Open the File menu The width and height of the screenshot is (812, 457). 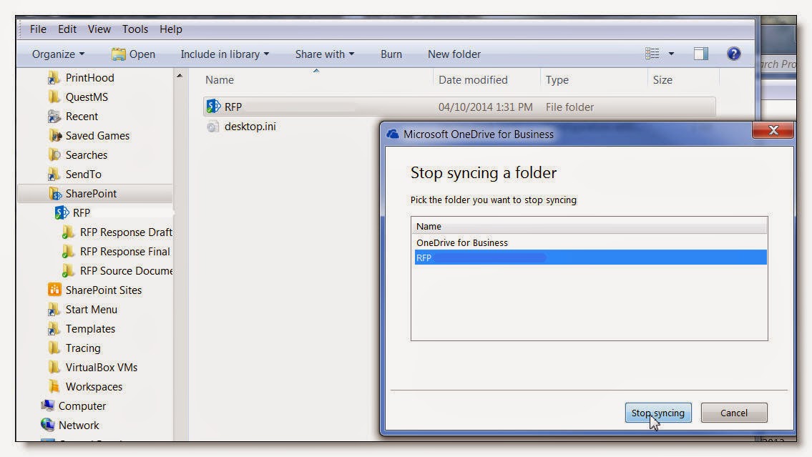tap(38, 29)
